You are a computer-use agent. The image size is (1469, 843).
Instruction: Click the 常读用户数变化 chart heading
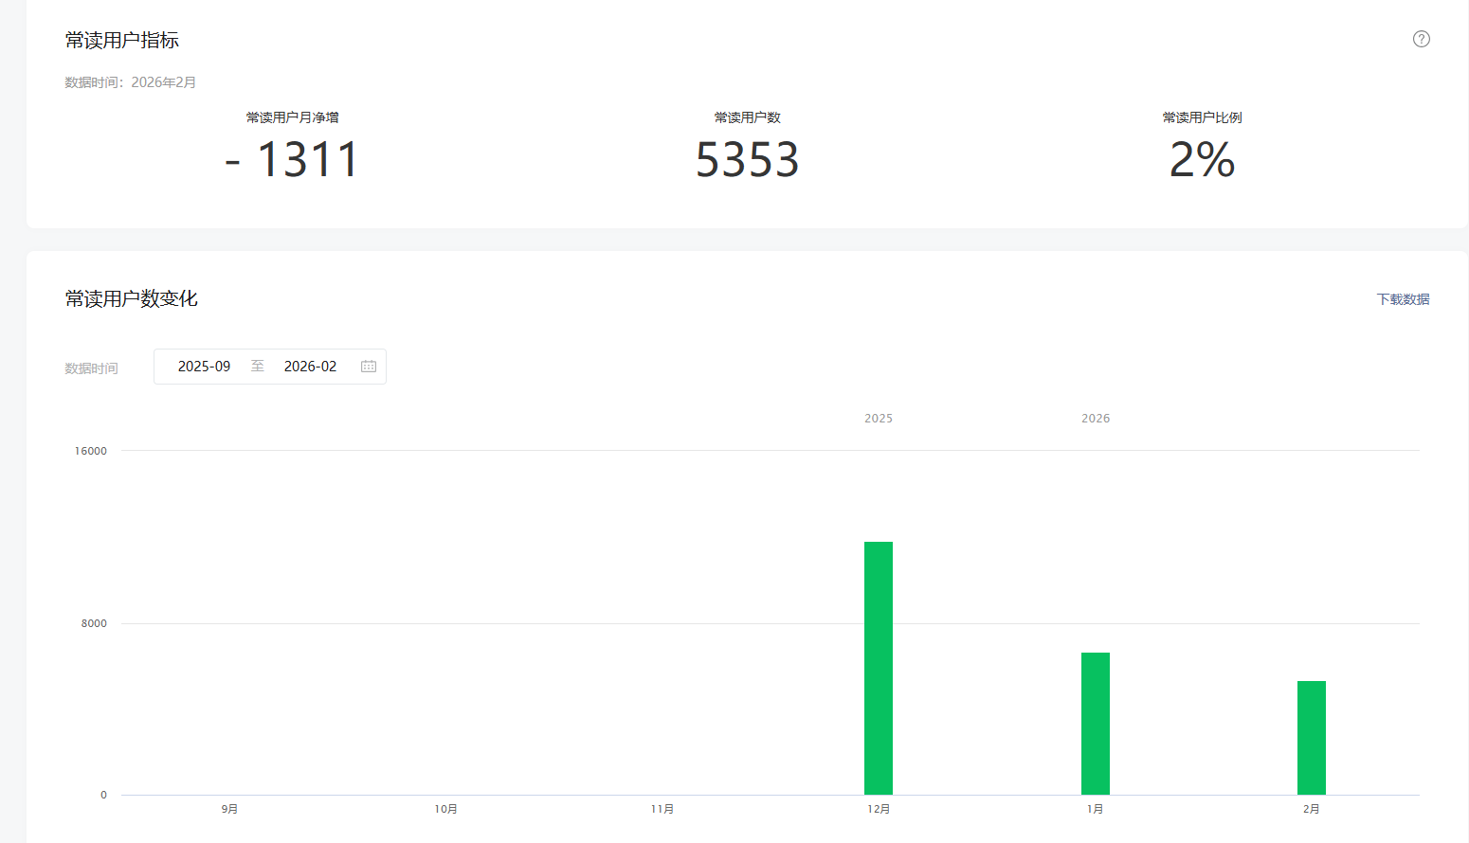[132, 298]
